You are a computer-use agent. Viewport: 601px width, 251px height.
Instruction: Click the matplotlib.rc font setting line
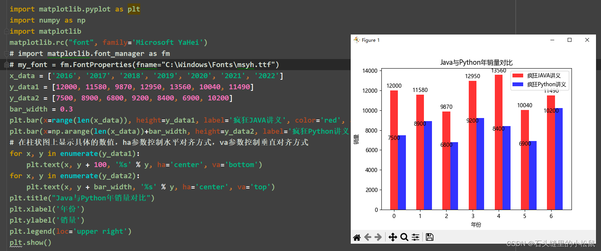108,42
